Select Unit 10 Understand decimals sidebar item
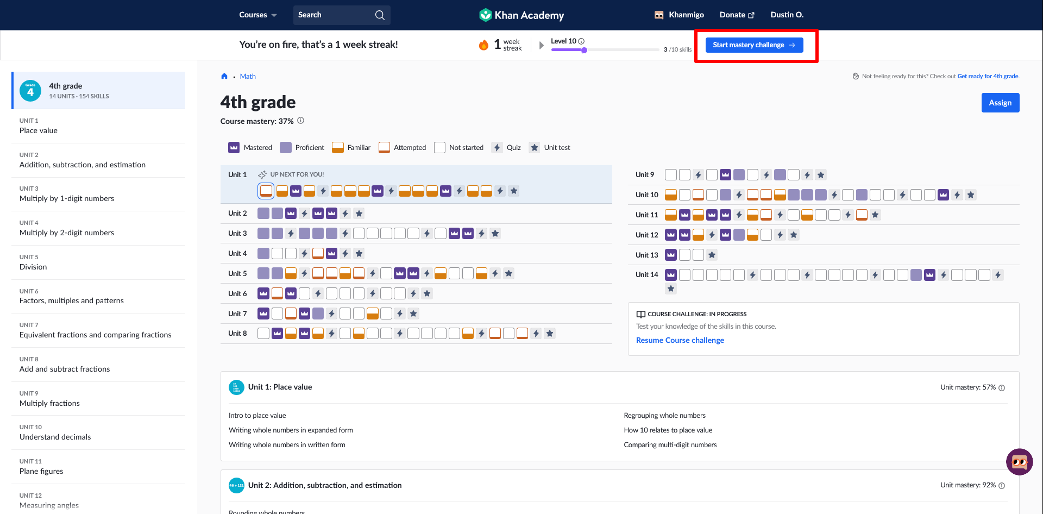This screenshot has height=514, width=1043. click(98, 432)
